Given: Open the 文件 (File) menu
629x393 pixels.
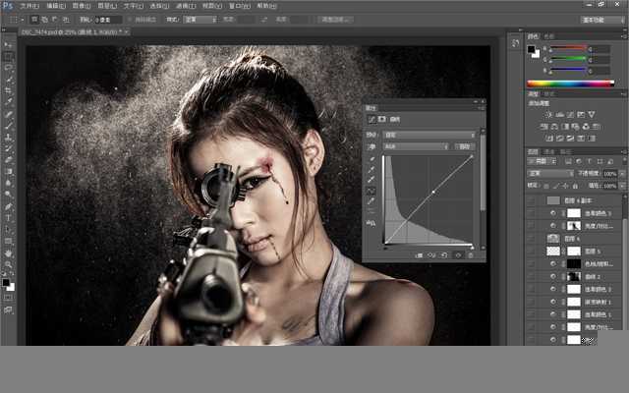Looking at the screenshot, I should 29,6.
